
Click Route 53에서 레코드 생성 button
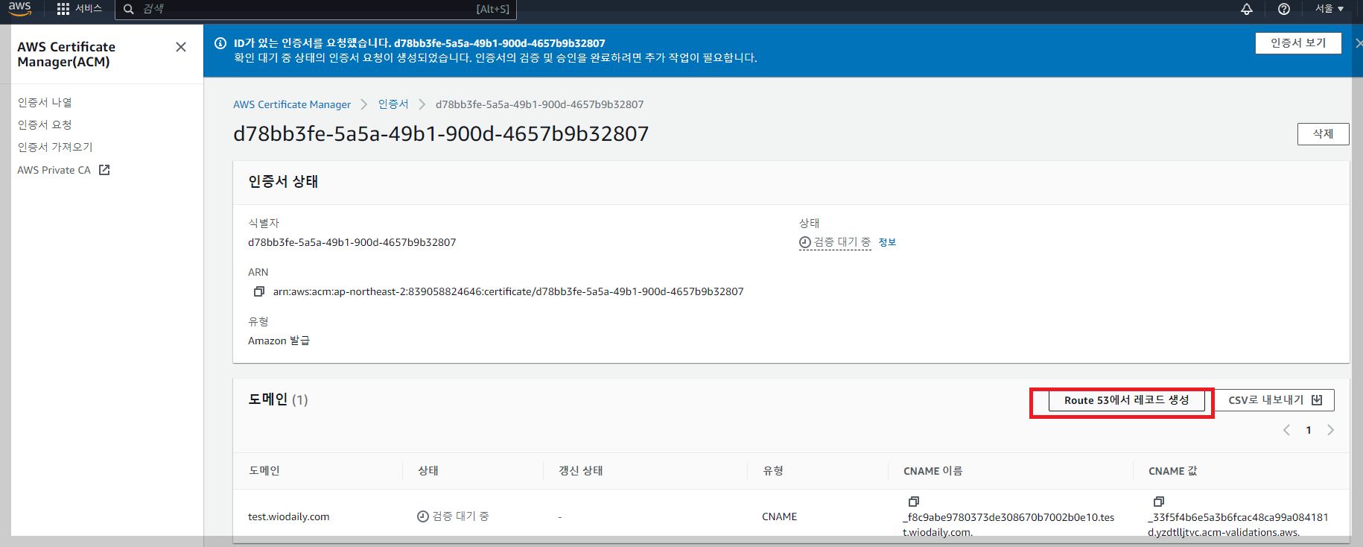[x=1126, y=400]
